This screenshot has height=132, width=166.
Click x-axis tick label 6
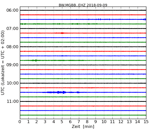click(x=70, y=122)
